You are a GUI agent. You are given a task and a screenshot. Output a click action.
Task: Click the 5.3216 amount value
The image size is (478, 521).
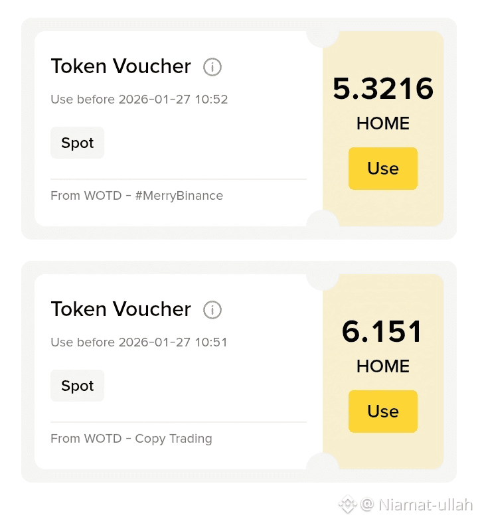pyautogui.click(x=382, y=89)
